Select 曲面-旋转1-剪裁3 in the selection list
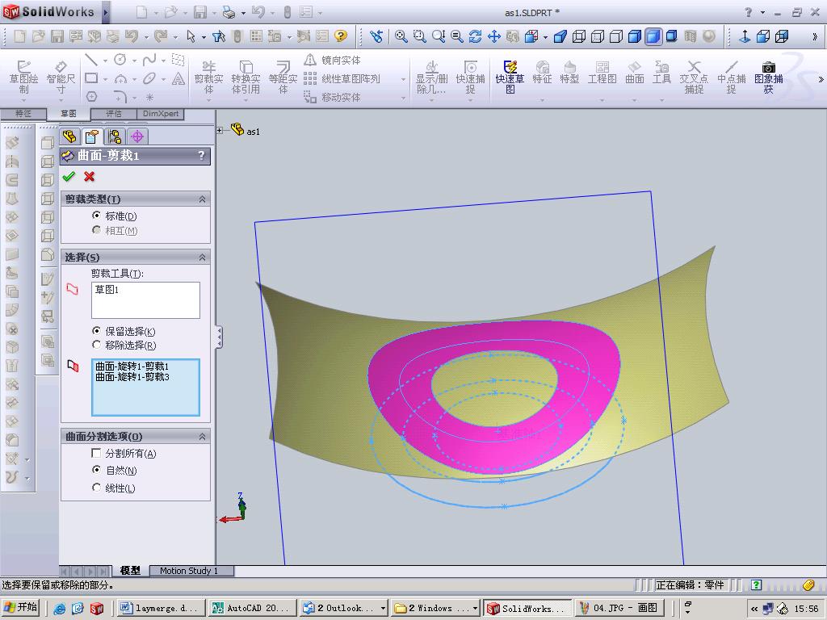 132,377
